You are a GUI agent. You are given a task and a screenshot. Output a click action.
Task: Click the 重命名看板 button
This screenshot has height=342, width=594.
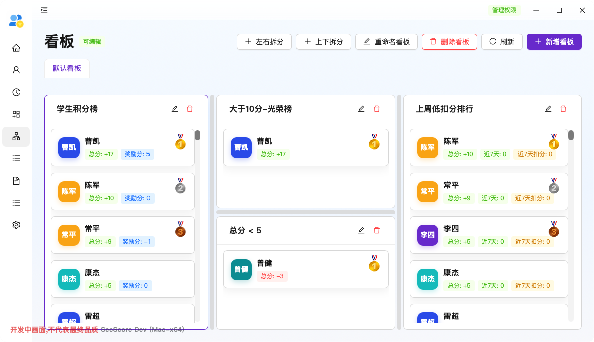tap(386, 42)
